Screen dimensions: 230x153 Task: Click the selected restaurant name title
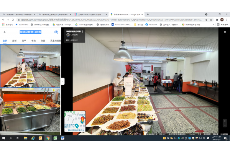31,32
